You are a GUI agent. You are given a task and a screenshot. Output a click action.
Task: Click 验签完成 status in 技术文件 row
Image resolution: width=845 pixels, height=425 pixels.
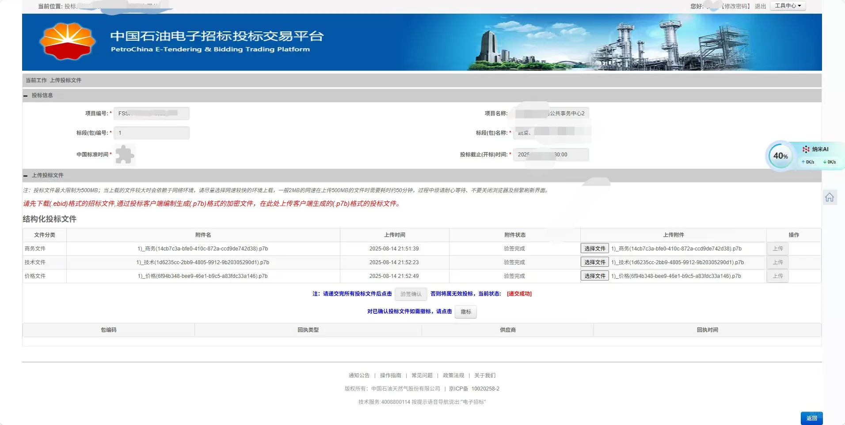click(x=514, y=262)
